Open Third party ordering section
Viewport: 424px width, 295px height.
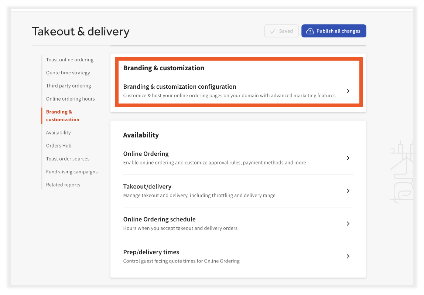(x=68, y=85)
